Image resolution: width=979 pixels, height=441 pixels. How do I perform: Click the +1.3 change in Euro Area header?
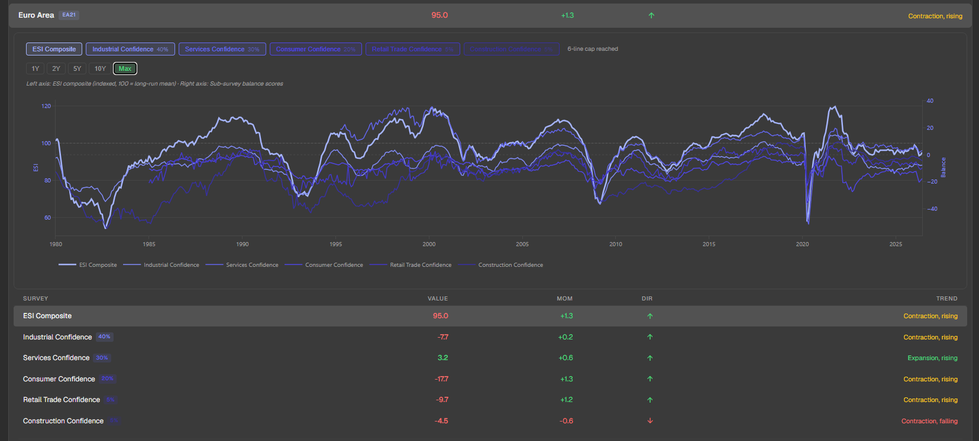[567, 15]
